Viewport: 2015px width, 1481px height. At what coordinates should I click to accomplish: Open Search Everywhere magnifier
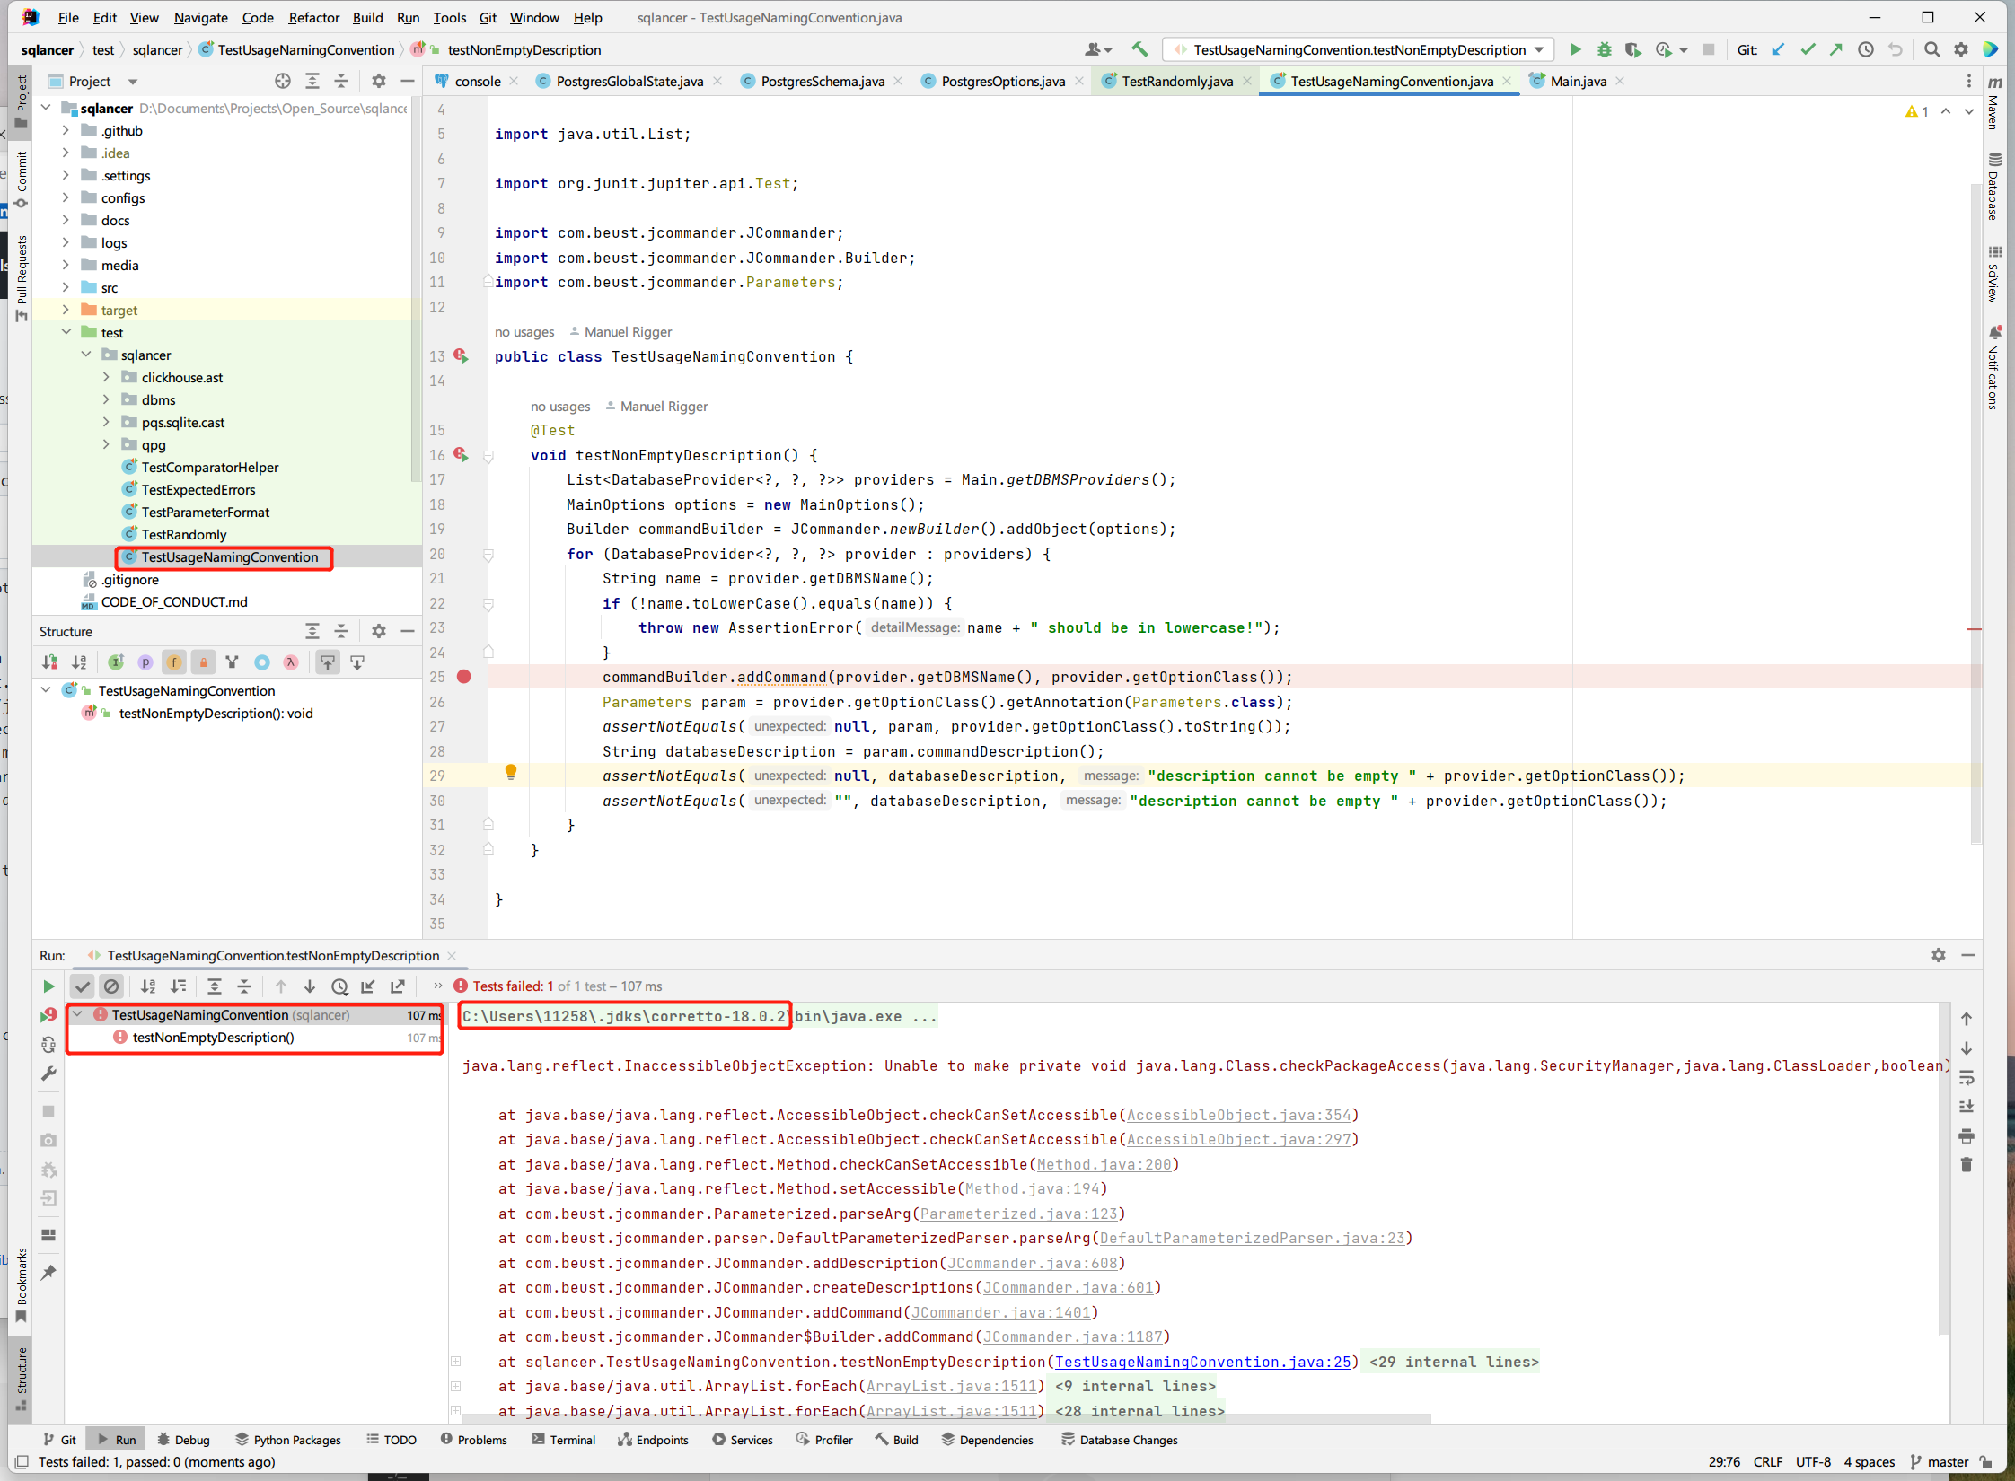pos(1931,50)
